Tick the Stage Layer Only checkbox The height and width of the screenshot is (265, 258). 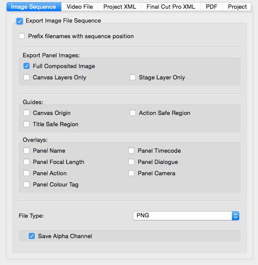[x=133, y=77]
